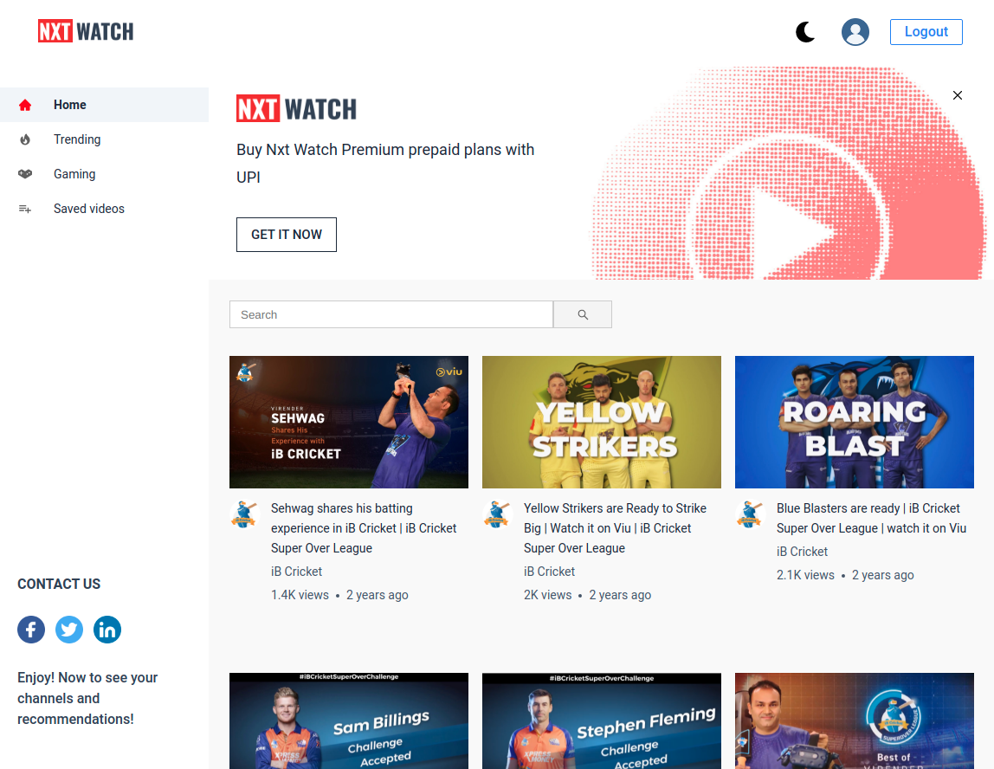Open the Sehwag iB Cricket video thumbnail
The width and height of the screenshot is (994, 769).
coord(349,422)
